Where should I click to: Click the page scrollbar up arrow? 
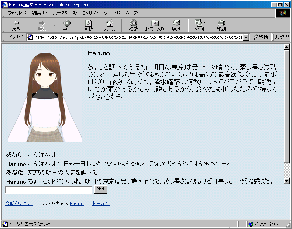pos(287,47)
